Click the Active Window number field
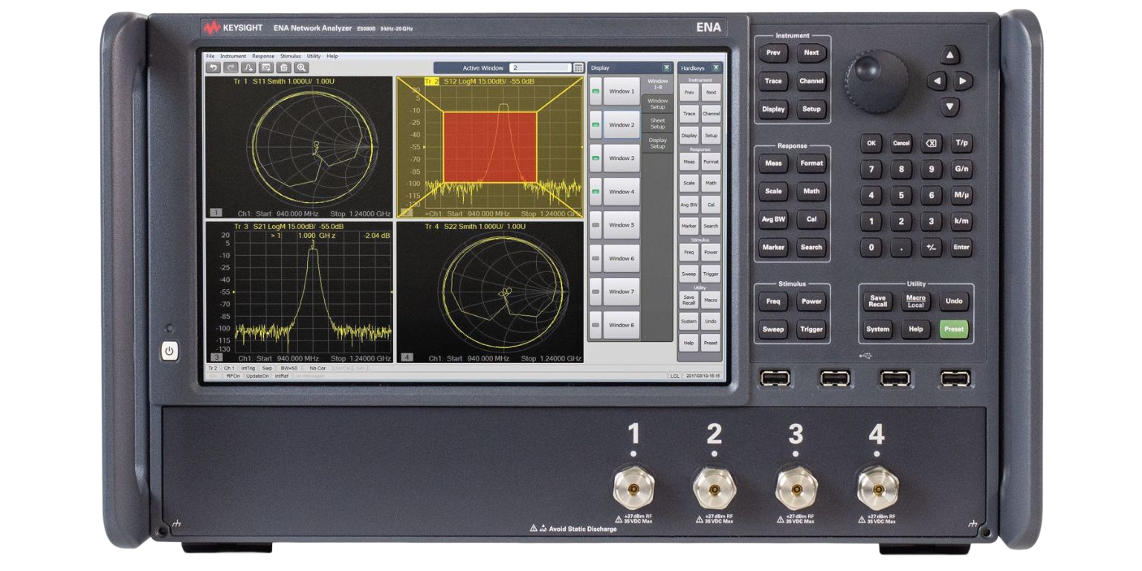 pyautogui.click(x=539, y=68)
